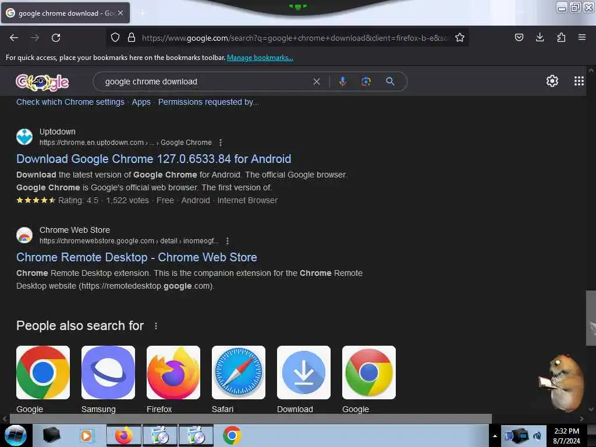Open a new tab with the plus
This screenshot has width=596, height=447.
tap(142, 13)
